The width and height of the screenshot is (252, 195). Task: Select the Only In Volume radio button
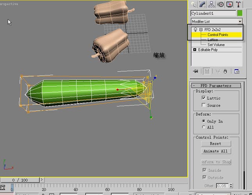pos(204,121)
